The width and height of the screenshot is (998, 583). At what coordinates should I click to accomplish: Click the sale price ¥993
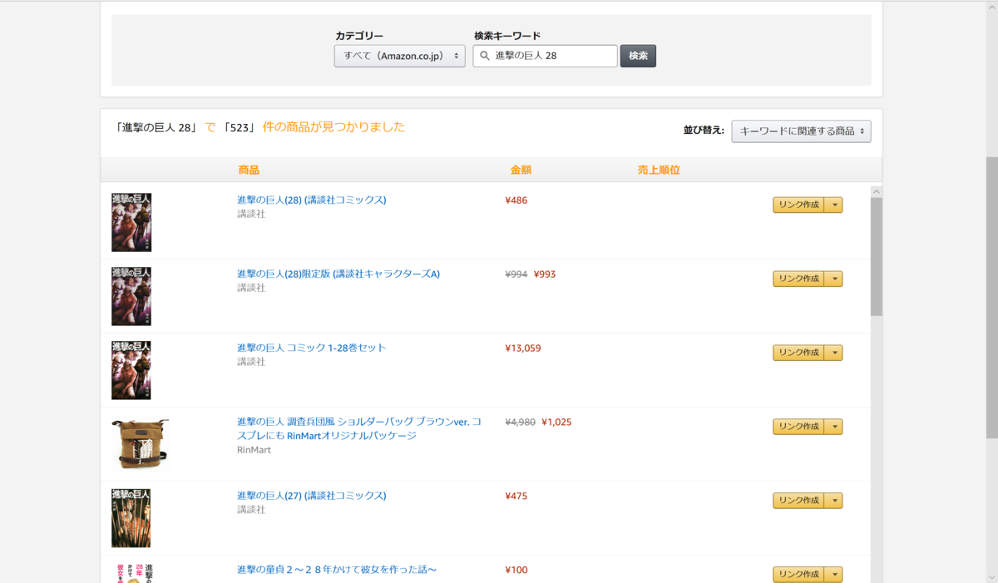pyautogui.click(x=545, y=274)
